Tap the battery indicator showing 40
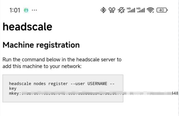 coord(162,10)
